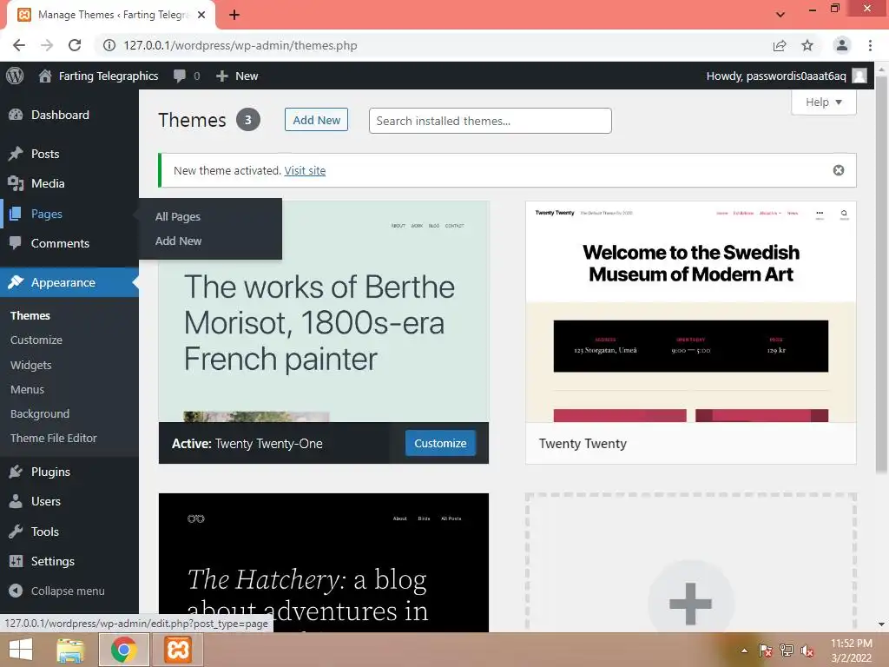Click the XAMPP taskbar icon
The image size is (889, 667).
[x=177, y=650]
